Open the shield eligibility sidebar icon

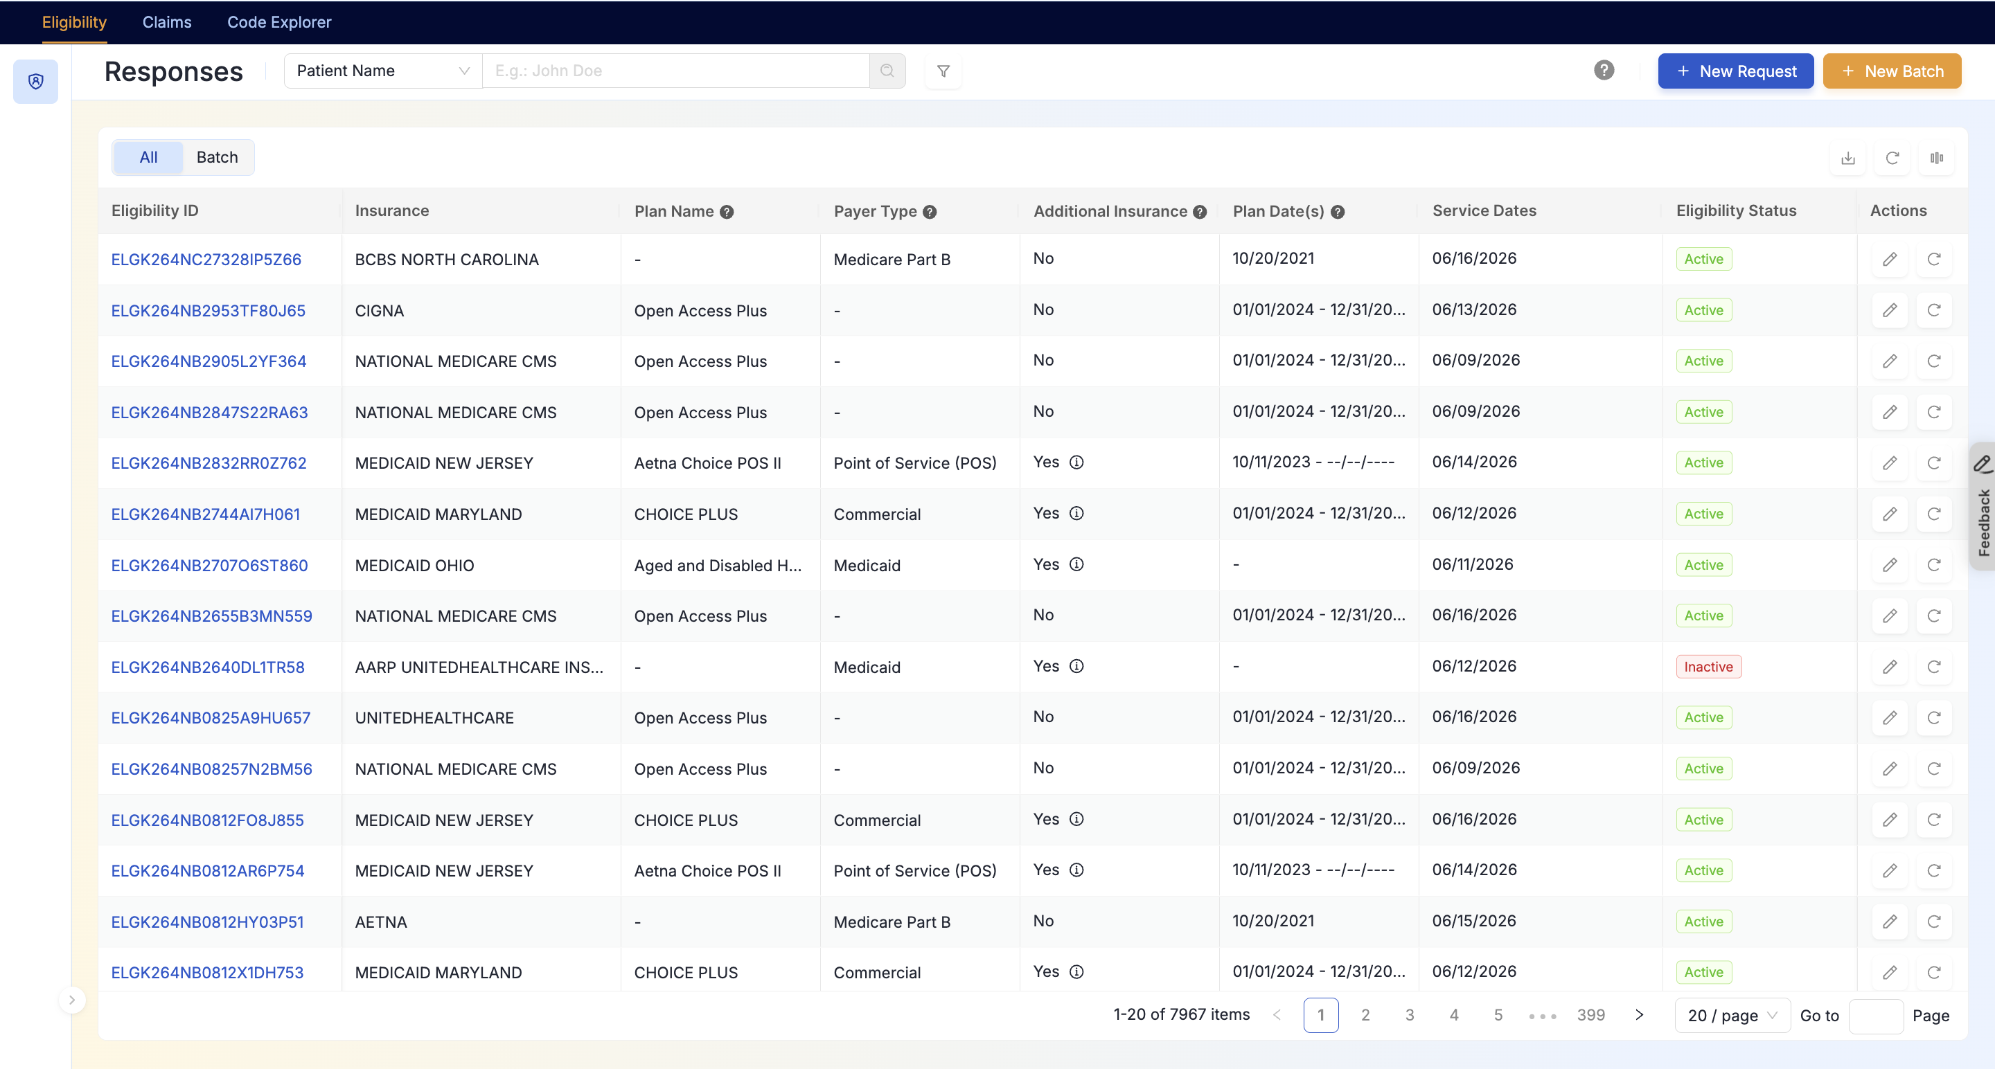[35, 81]
